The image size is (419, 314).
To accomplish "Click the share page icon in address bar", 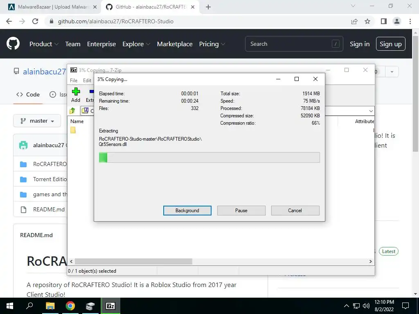I will coord(354,21).
